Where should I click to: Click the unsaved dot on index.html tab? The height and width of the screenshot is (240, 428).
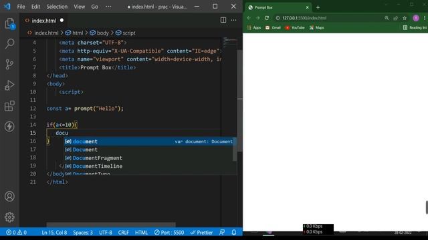(62, 20)
